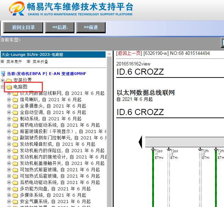Click folder icon of 发动机舱盖接触开关
Screen dimensions: 224x207
coord(15,163)
